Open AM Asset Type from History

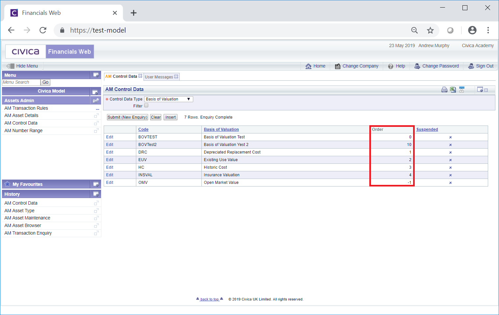pos(19,211)
